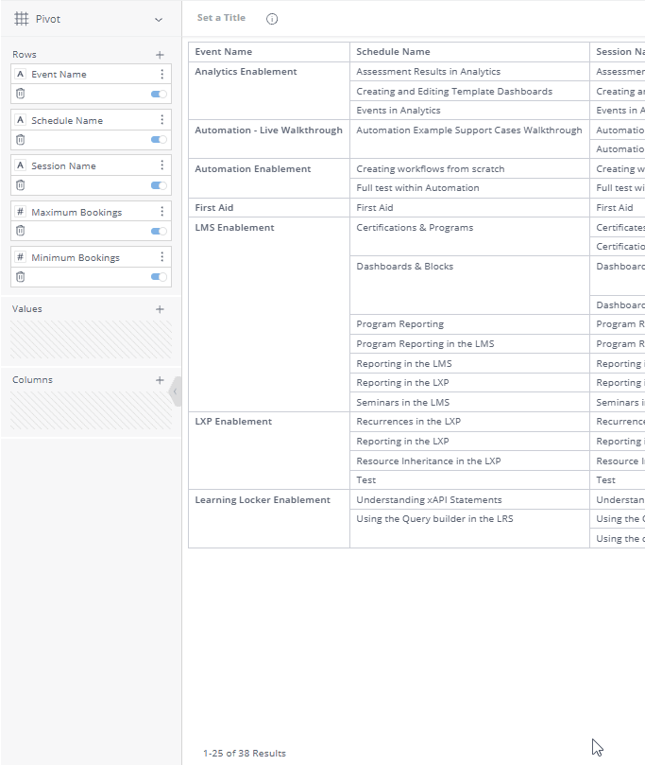Click the Schedule Name column header
The width and height of the screenshot is (645, 765).
[393, 52]
